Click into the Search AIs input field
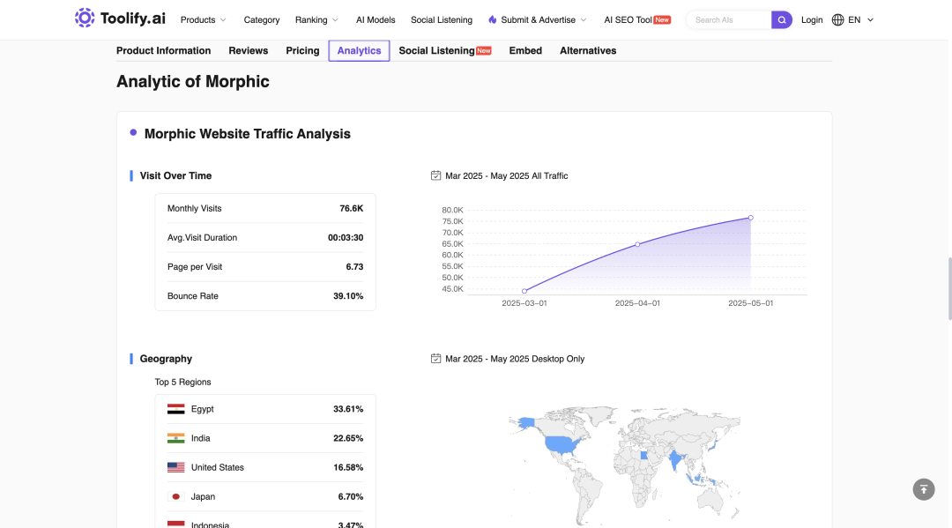 point(729,20)
